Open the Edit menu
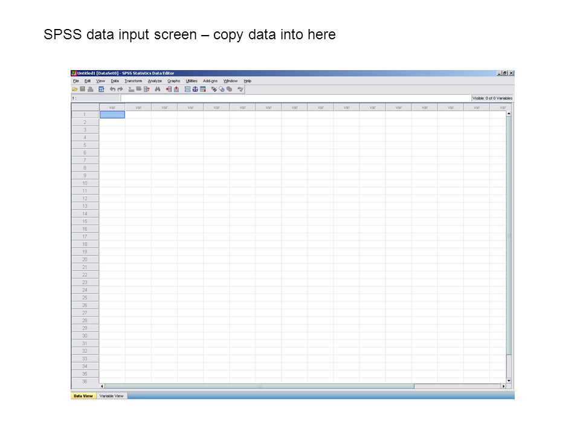 [87, 81]
